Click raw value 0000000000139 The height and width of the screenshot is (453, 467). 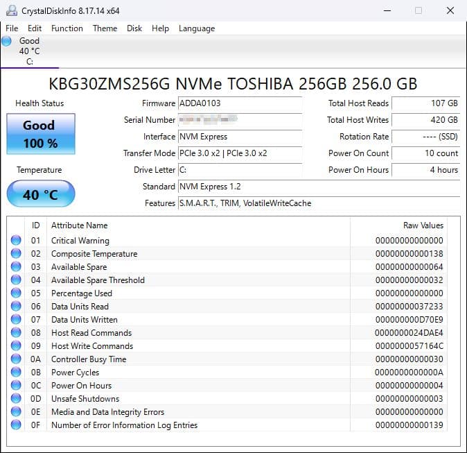tap(409, 425)
